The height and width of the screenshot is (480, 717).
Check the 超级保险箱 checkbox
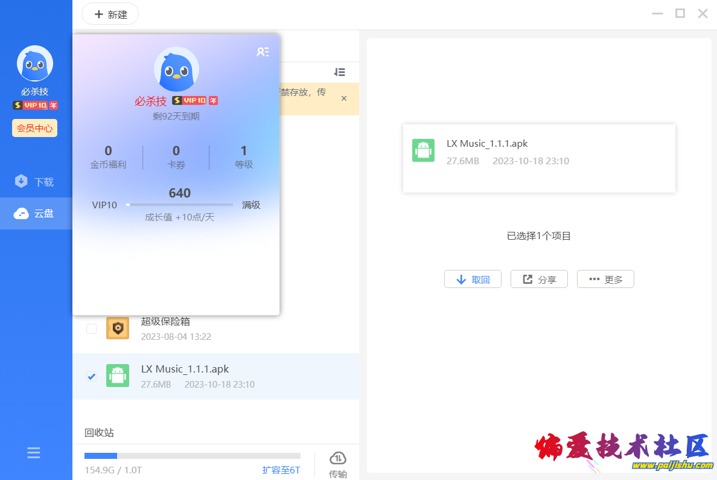click(x=91, y=329)
